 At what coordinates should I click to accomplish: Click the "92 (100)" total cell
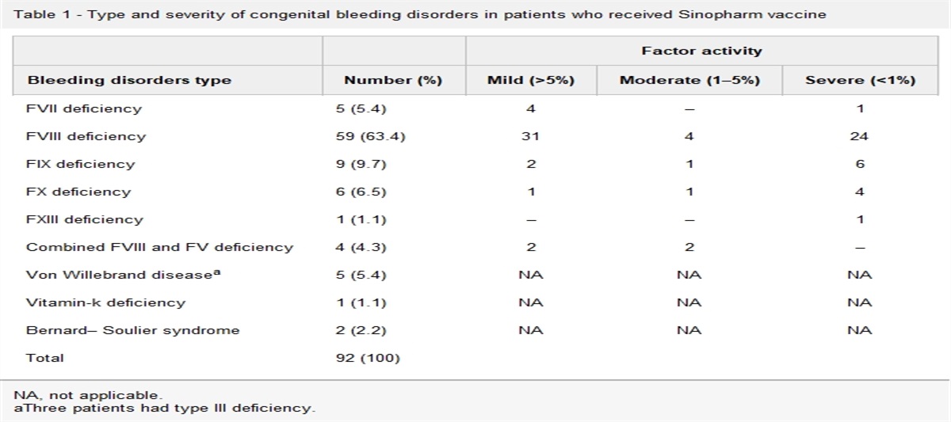click(x=369, y=358)
